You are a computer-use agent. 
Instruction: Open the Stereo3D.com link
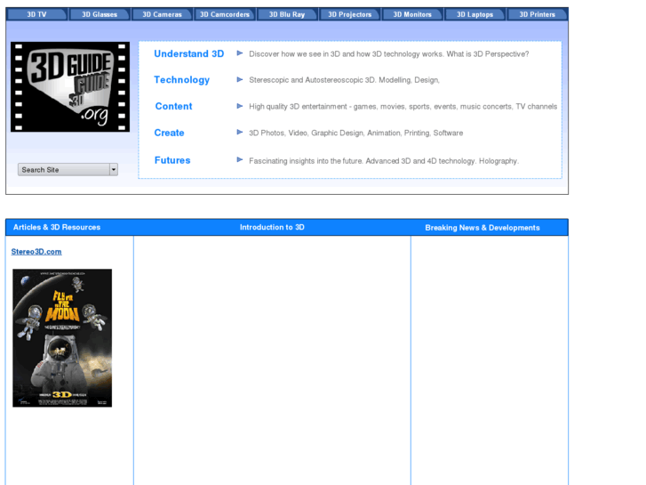(x=36, y=251)
